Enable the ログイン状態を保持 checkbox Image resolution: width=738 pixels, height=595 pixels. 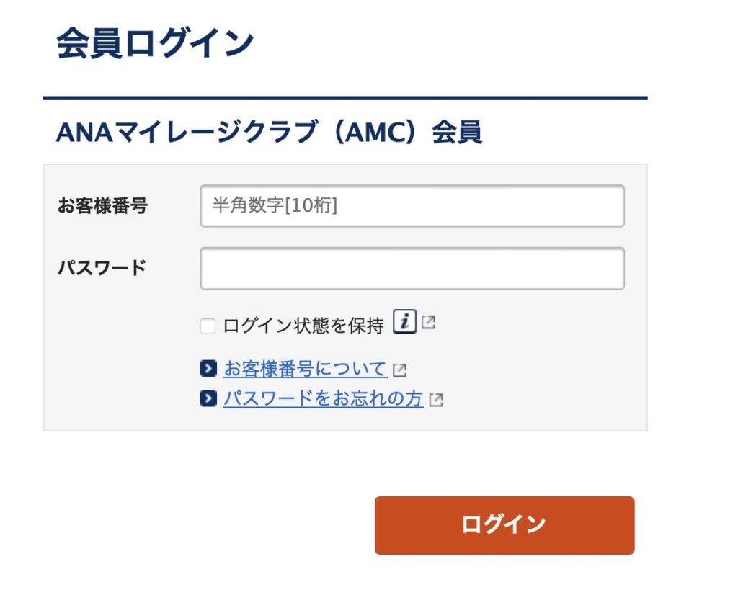pyautogui.click(x=208, y=326)
